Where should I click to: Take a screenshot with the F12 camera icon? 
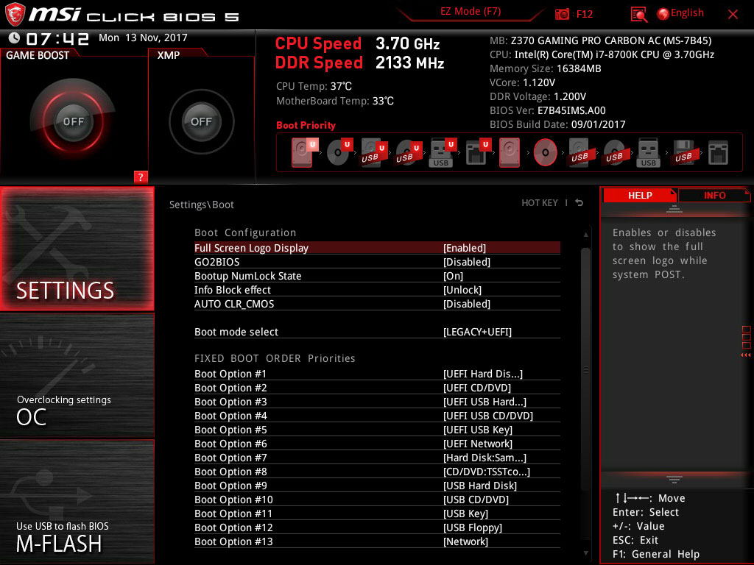tap(562, 14)
